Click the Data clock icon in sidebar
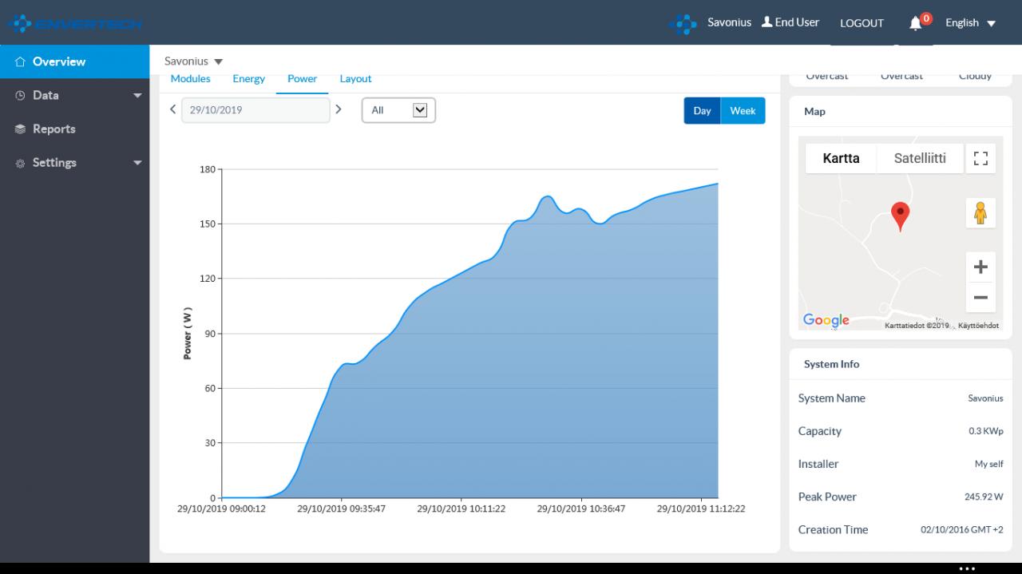The width and height of the screenshot is (1022, 574). point(21,95)
